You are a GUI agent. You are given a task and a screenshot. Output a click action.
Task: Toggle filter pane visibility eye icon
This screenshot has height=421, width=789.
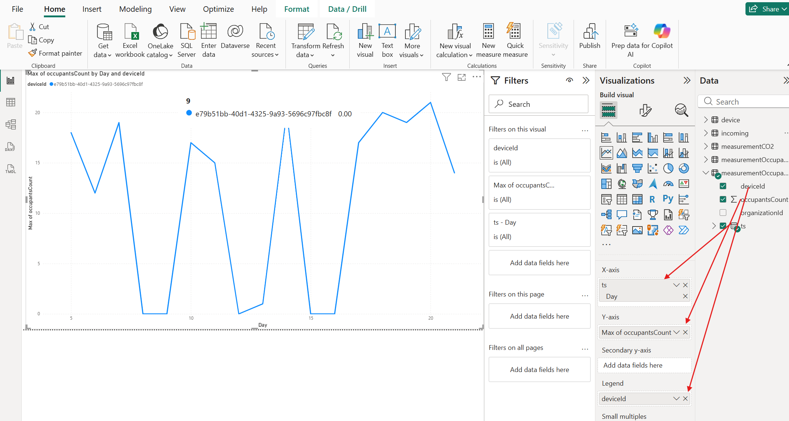tap(570, 80)
